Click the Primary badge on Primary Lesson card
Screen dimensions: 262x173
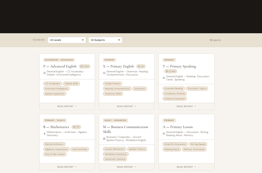pos(169,120)
